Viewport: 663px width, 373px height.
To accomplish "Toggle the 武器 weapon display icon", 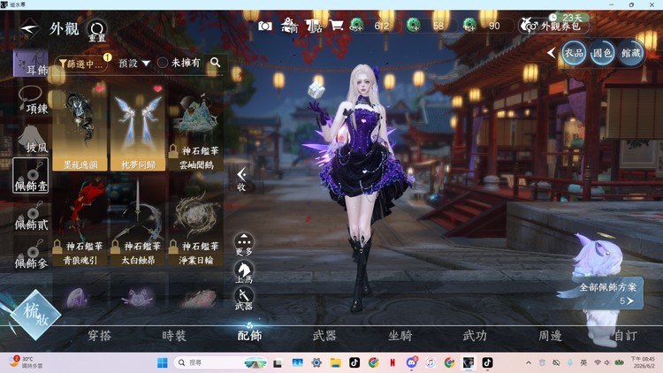I will pos(244,298).
